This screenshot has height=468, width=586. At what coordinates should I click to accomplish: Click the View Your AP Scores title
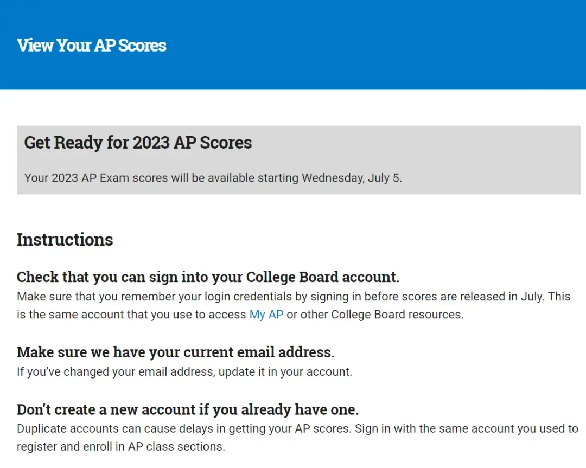pyautogui.click(x=92, y=45)
